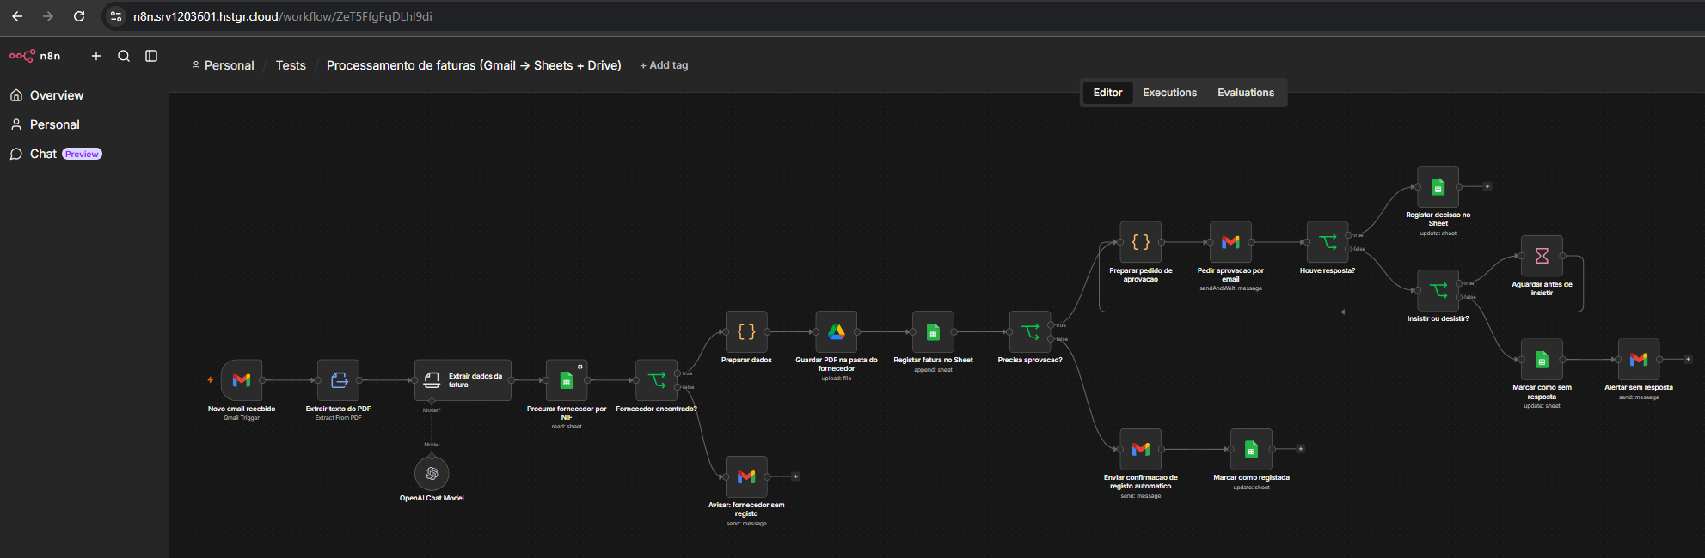Open 'Alertar sem resposta' Gmail node

(x=1639, y=359)
